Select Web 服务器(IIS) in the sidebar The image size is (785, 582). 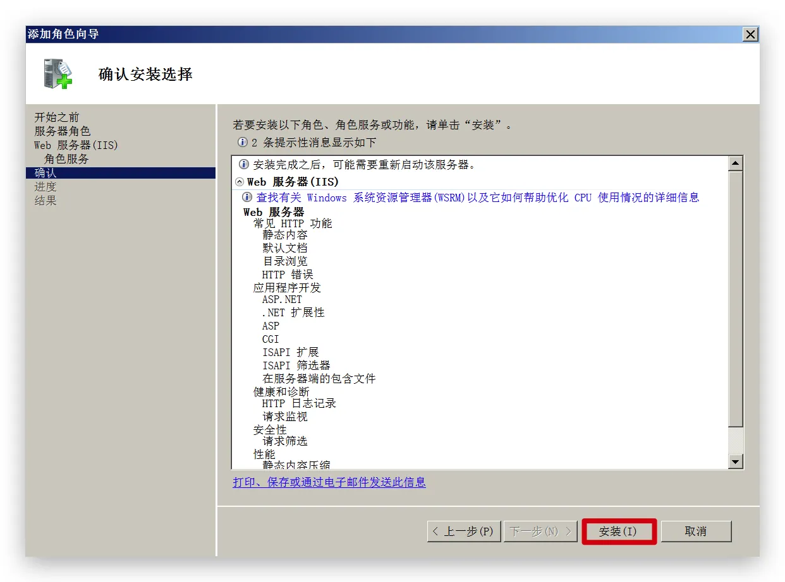tap(76, 145)
